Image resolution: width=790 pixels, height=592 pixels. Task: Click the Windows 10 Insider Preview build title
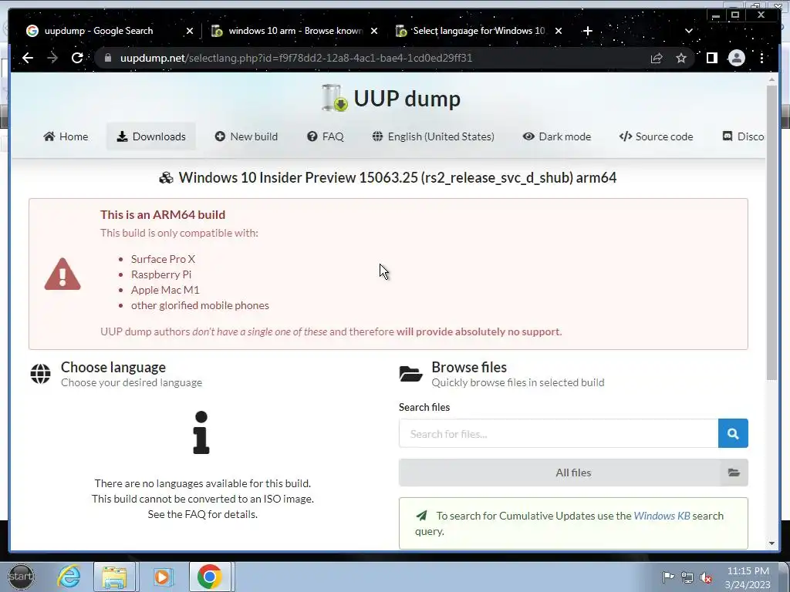click(397, 178)
